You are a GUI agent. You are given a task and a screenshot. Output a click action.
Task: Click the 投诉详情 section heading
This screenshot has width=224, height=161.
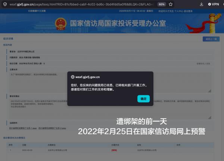8,39
